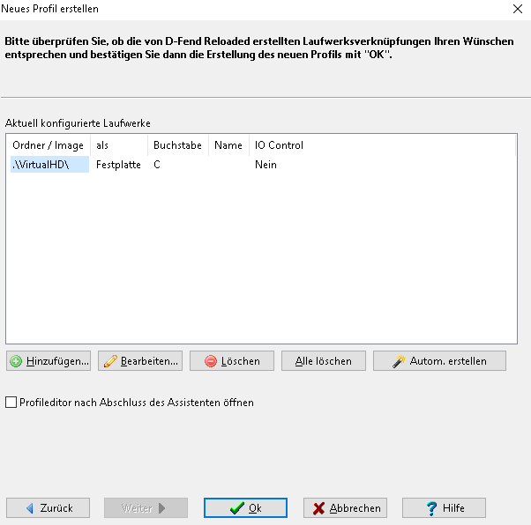The height and width of the screenshot is (525, 531).
Task: Click the question mark icon on Hilfe
Action: click(x=431, y=508)
